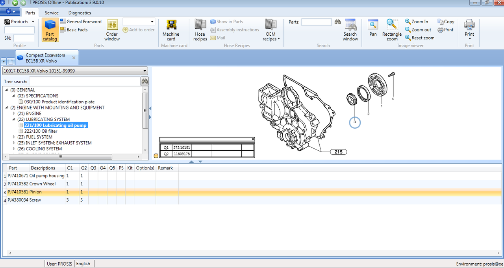504x268 pixels.
Task: Select the Pinion row
Action: coord(252,192)
